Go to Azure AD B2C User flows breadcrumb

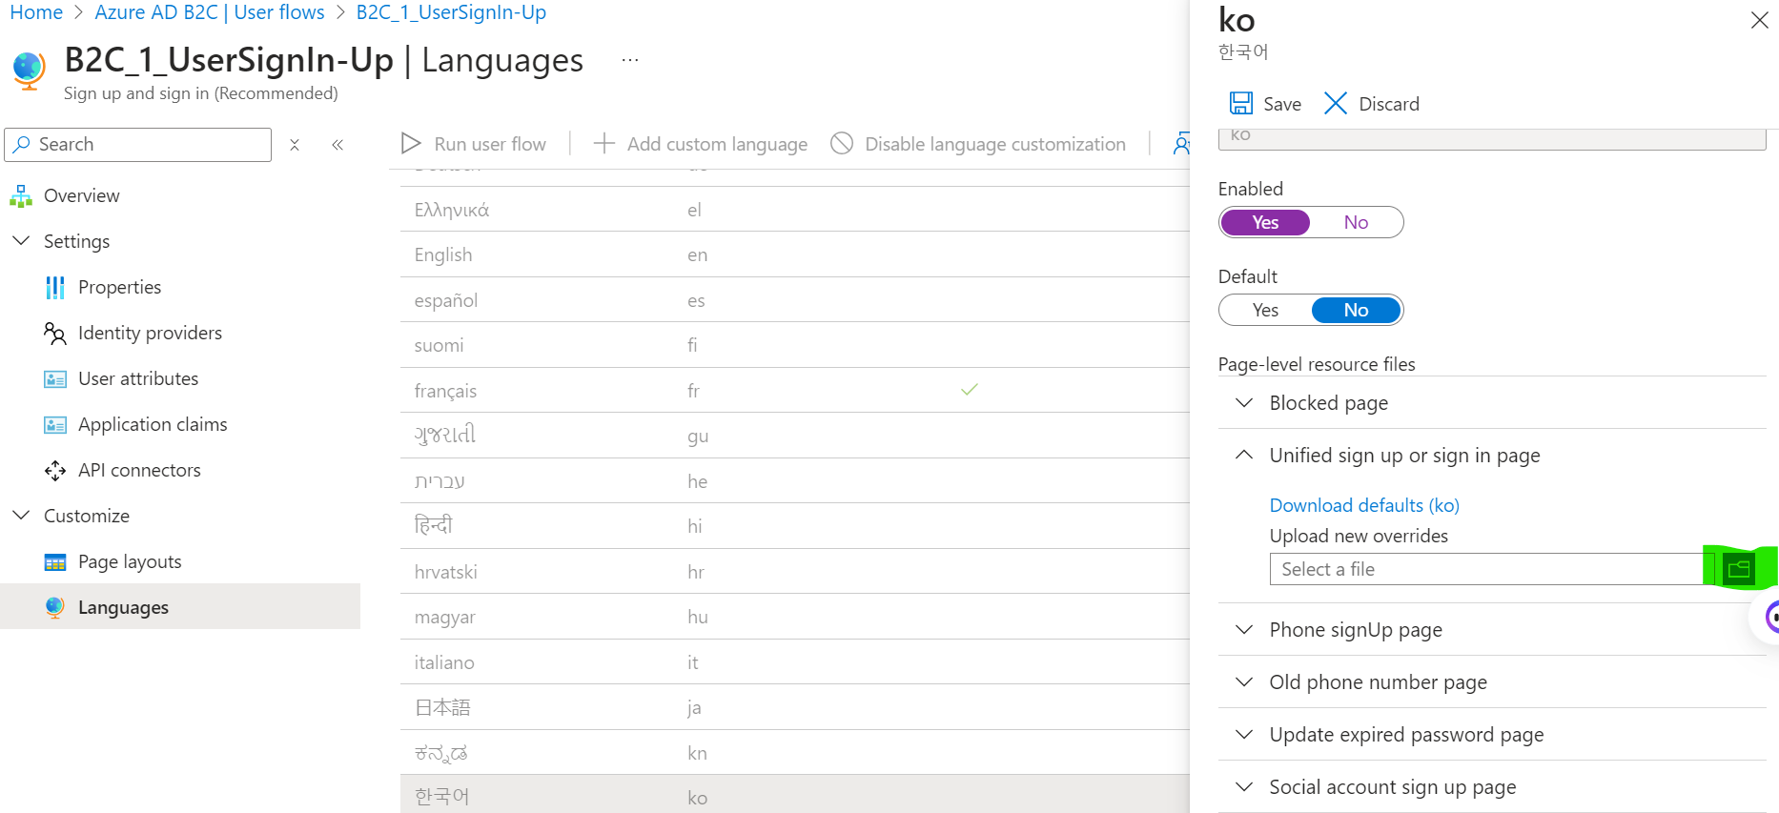tap(210, 12)
